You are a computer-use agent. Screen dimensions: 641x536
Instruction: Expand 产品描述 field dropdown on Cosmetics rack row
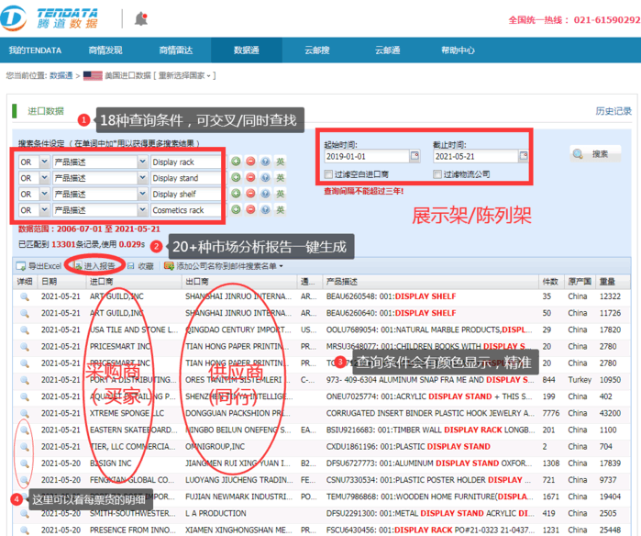point(142,210)
